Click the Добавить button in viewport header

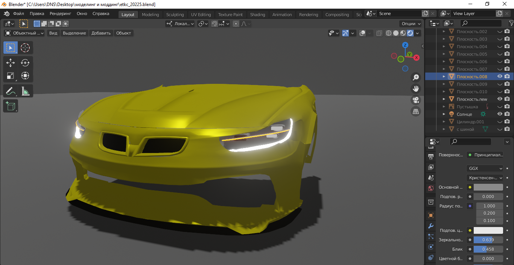101,33
